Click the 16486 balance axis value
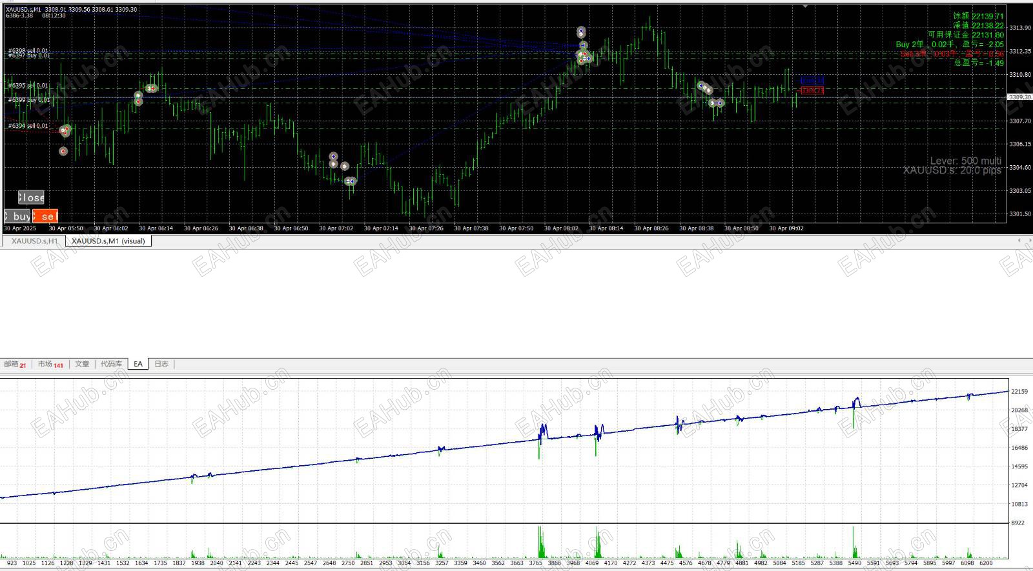The height and width of the screenshot is (571, 1033). 1020,448
